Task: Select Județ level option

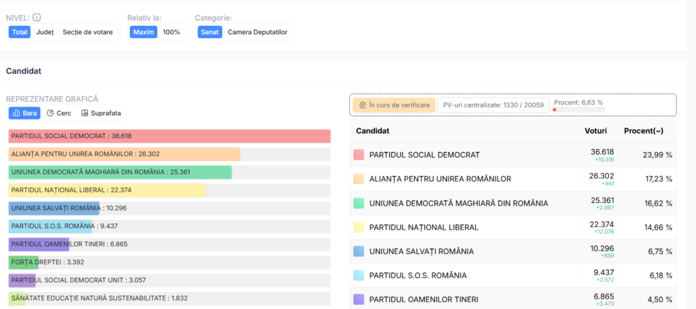Action: click(x=45, y=32)
